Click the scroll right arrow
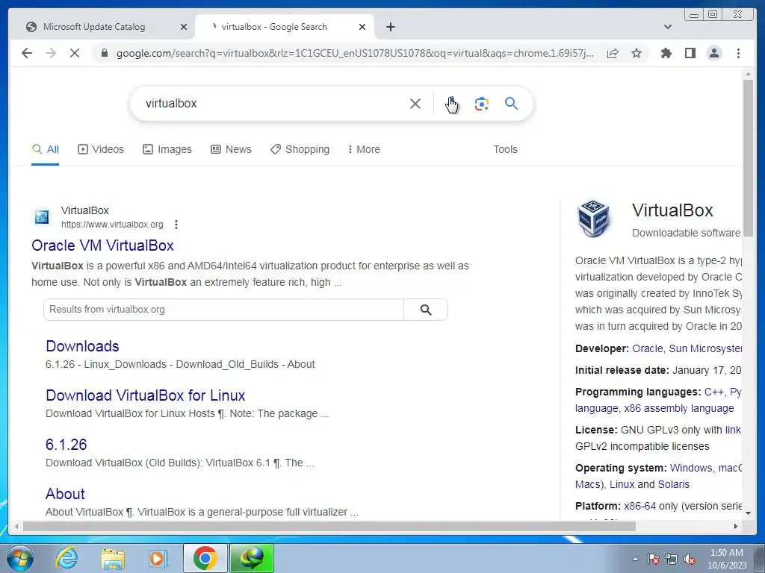765x573 pixels. point(736,526)
